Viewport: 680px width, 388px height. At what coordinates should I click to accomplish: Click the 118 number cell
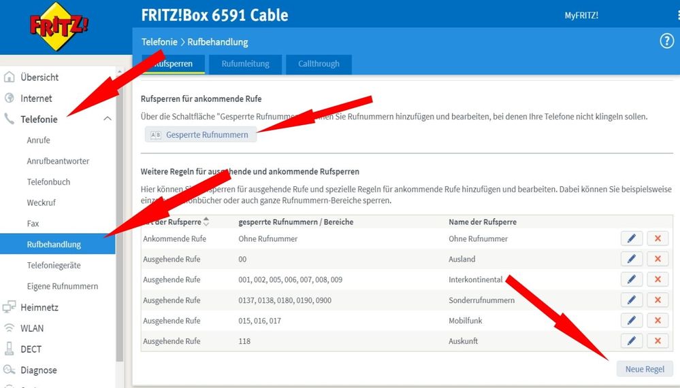pos(244,341)
